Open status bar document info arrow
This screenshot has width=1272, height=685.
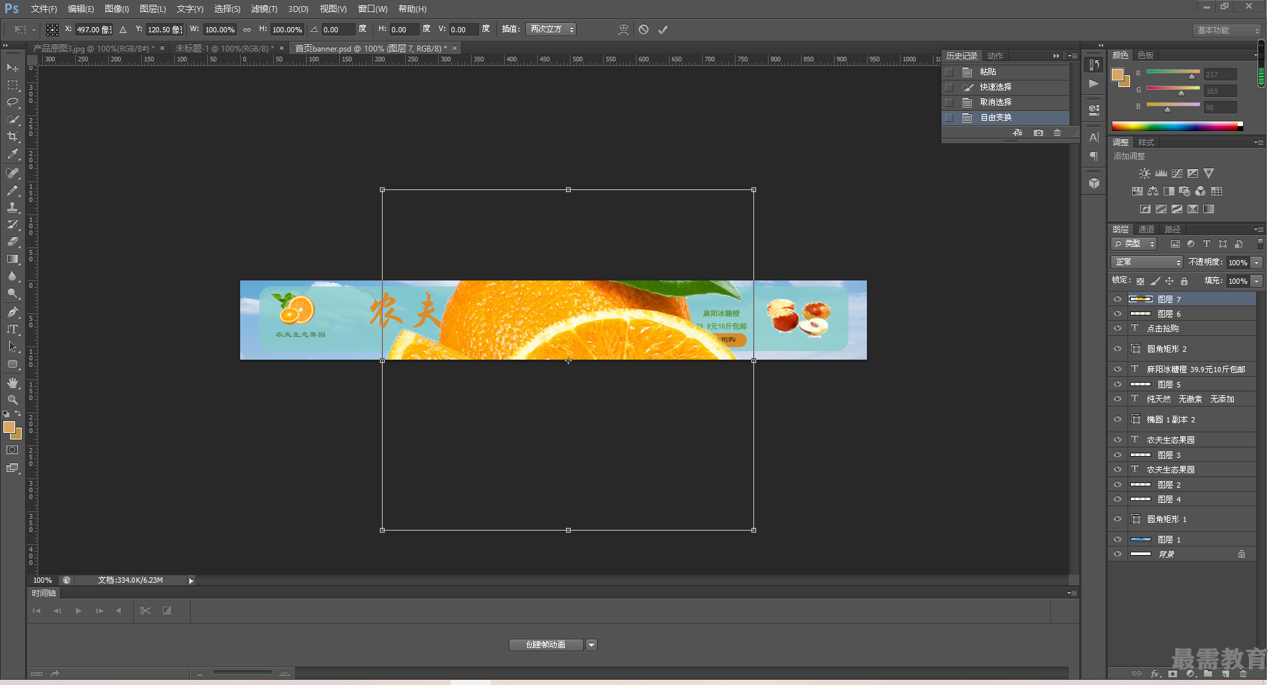[191, 581]
